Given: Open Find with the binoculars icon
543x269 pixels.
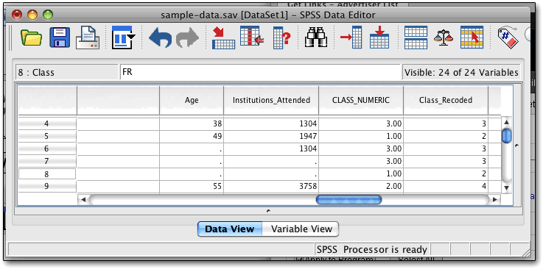Looking at the screenshot, I should pos(316,37).
